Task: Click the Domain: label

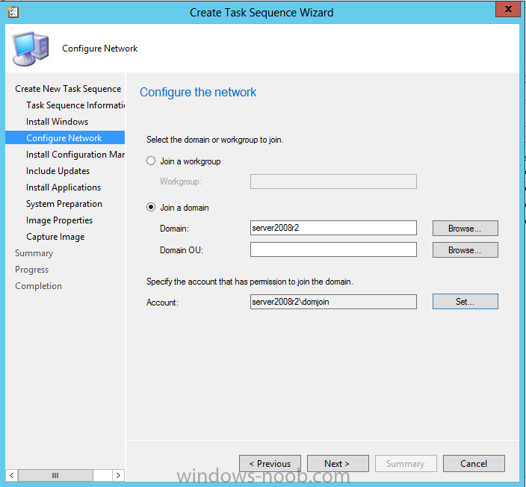Action: [174, 229]
